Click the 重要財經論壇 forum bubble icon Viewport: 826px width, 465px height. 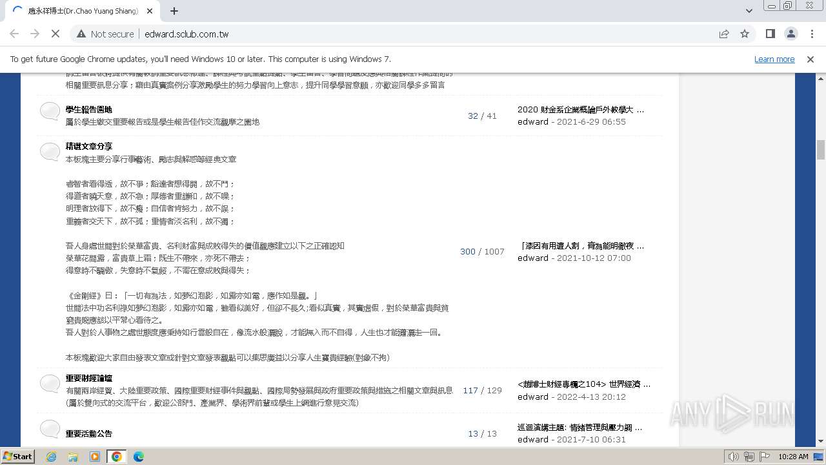[x=50, y=384]
